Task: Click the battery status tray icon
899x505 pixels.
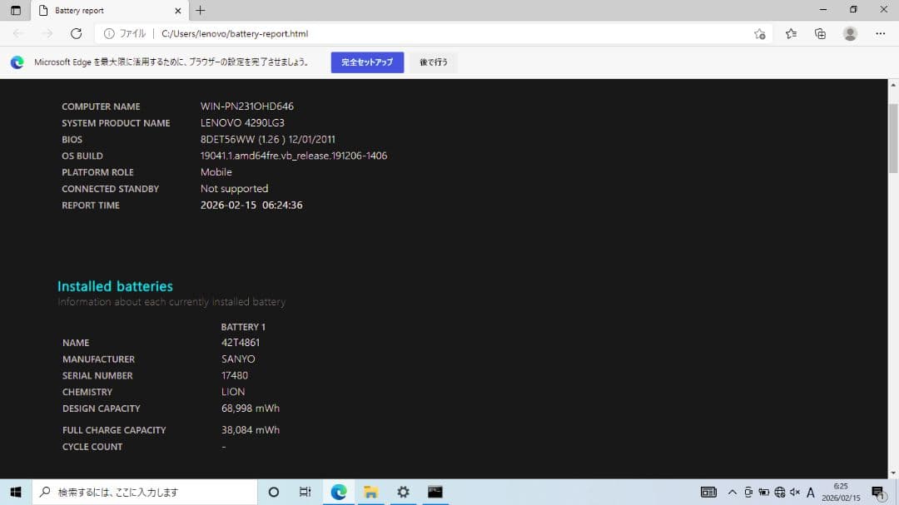Action: tap(763, 492)
